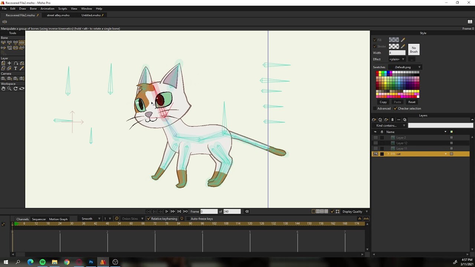Open the Animation menu
Viewport: 475px width, 267px height.
pos(47,9)
